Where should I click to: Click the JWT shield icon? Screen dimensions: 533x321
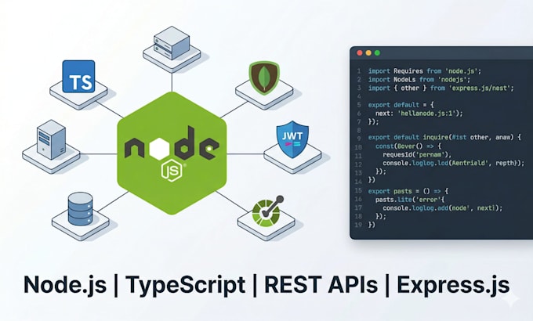292,139
